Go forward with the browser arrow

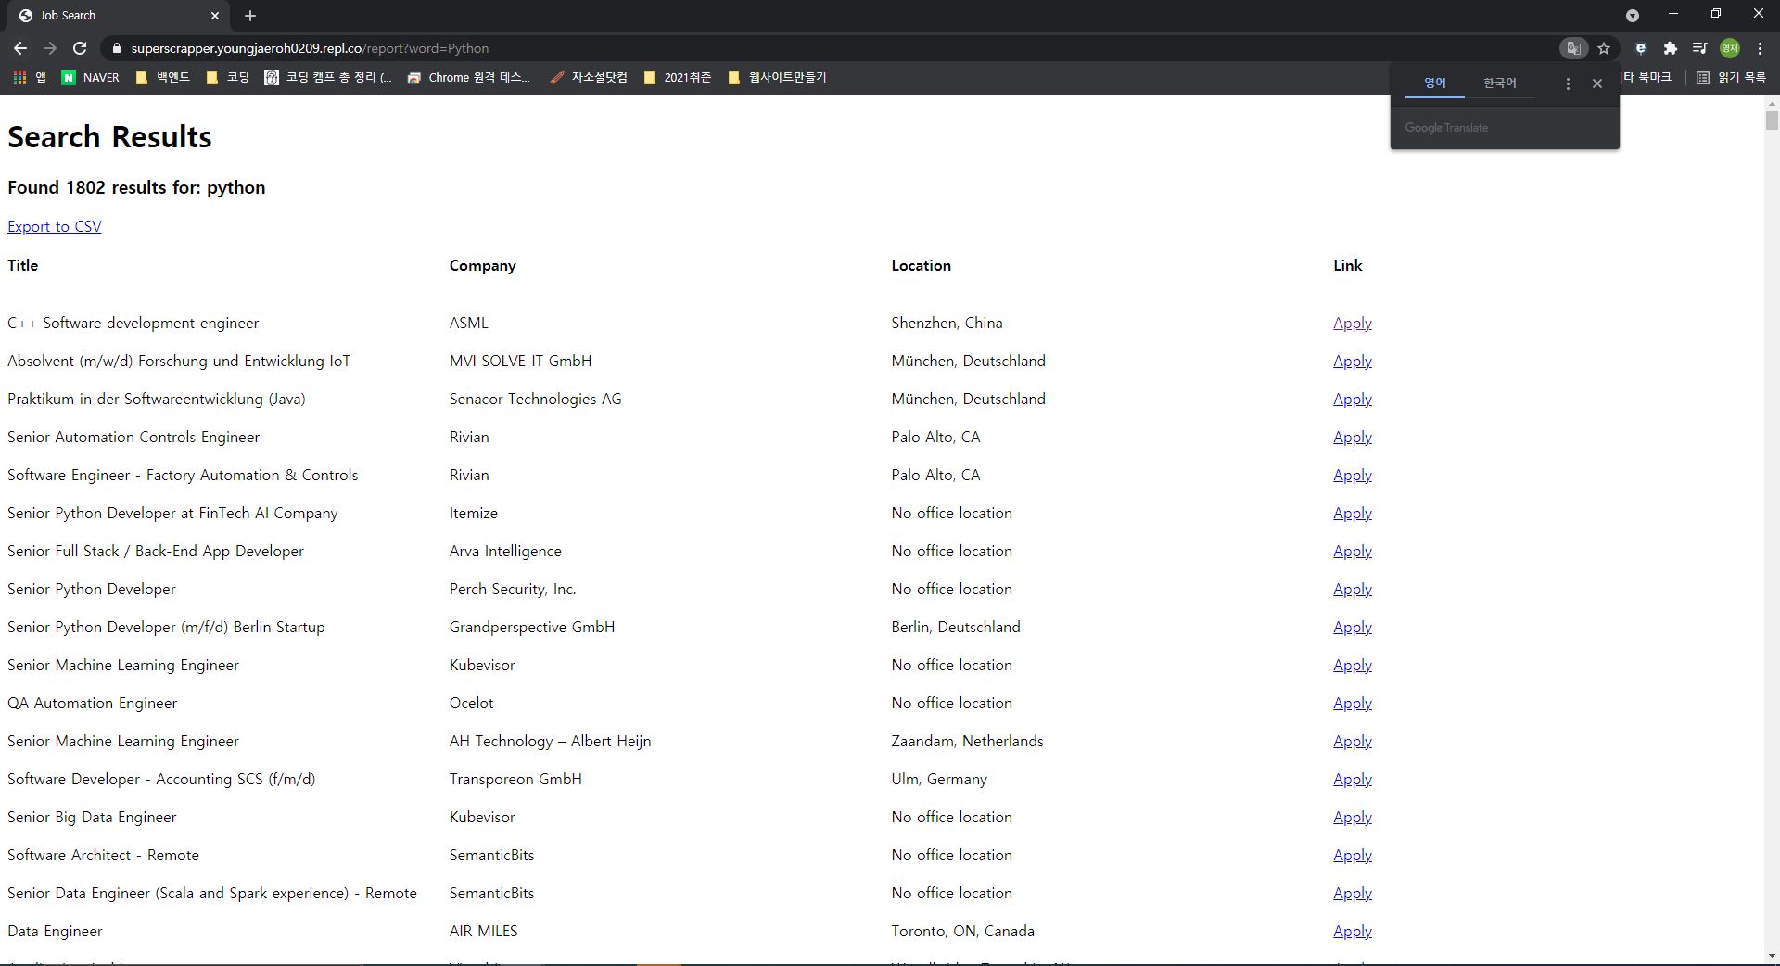point(50,48)
